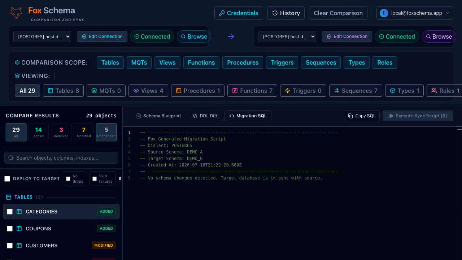Click the hash icon in Sequences 7 filter
This screenshot has width=462, height=260.
(x=337, y=91)
